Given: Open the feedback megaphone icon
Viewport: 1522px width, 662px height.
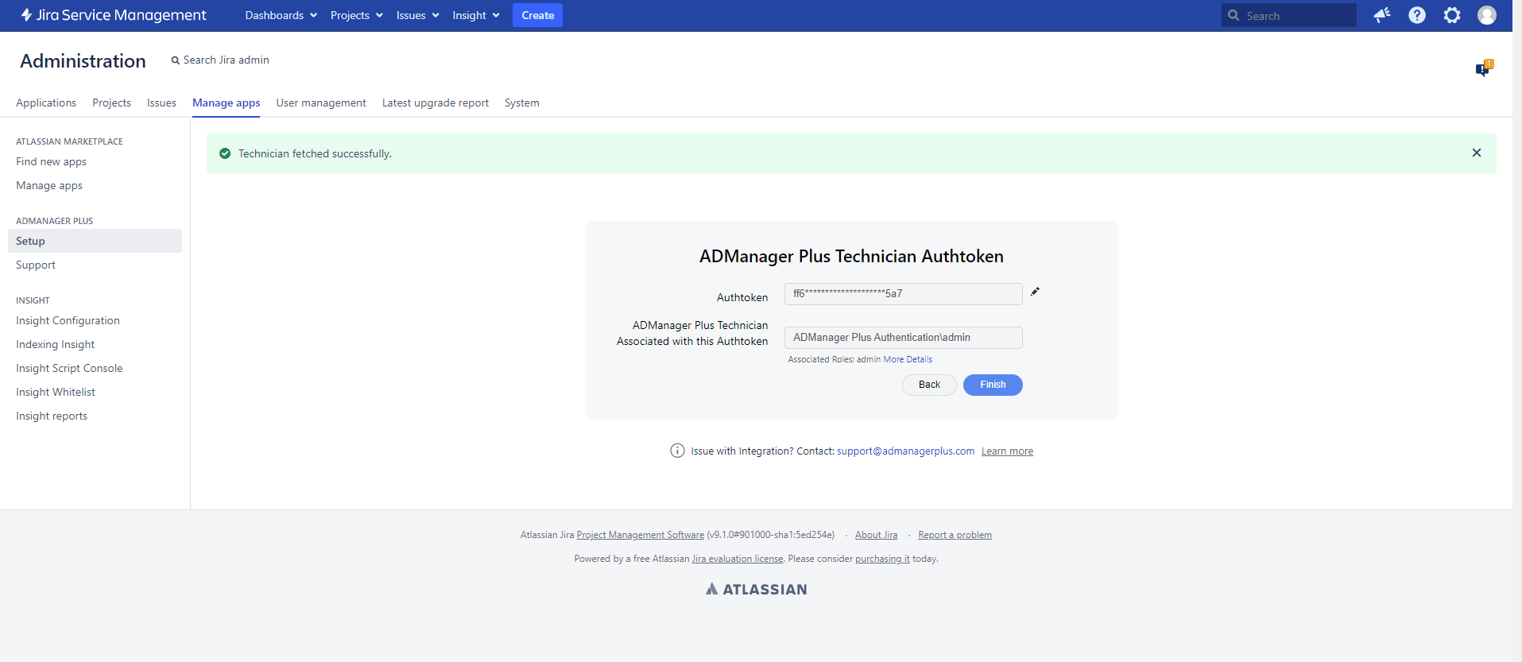Looking at the screenshot, I should [x=1382, y=15].
